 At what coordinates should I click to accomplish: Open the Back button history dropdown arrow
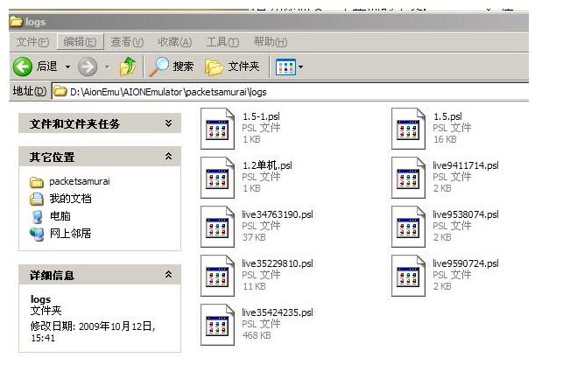[67, 67]
